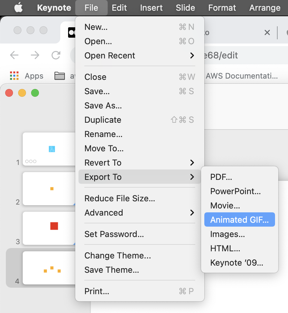Viewport: 288px width, 313px height.
Task: Export presentation to HTML...
Action: point(240,248)
